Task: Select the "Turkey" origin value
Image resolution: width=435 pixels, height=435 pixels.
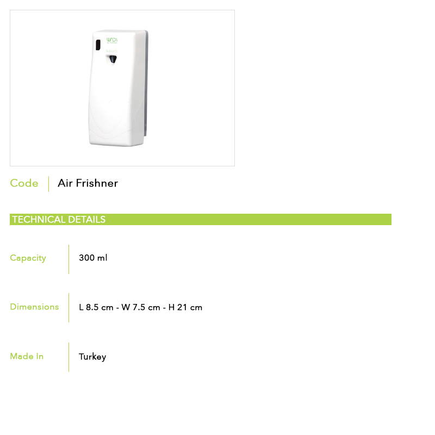Action: point(92,357)
